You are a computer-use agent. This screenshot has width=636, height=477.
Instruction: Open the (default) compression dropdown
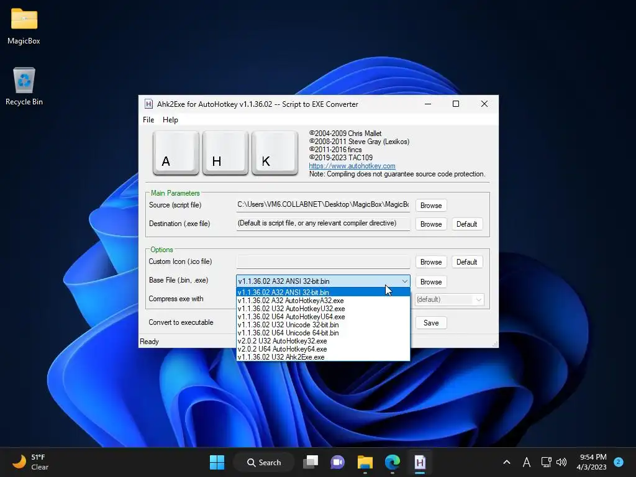click(450, 299)
